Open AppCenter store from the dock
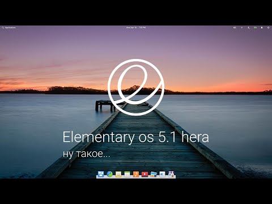The width and height of the screenshot is (272, 204). tap(171, 174)
